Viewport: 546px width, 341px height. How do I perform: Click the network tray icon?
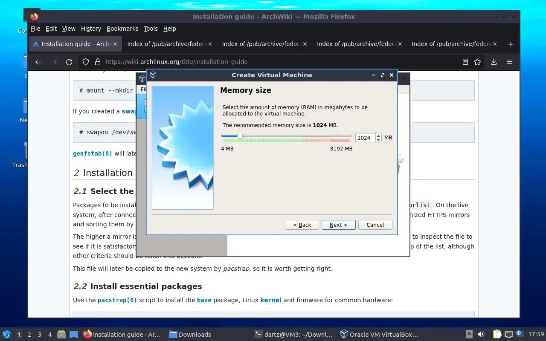pyautogui.click(x=508, y=335)
